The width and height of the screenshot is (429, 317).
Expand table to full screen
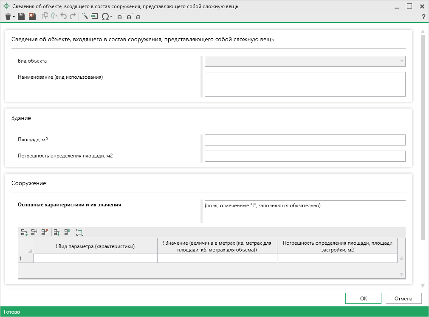[x=80, y=232]
